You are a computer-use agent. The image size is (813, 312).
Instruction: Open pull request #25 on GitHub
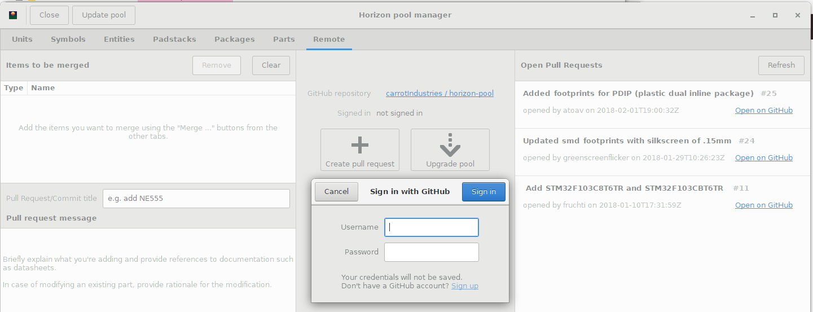(764, 111)
